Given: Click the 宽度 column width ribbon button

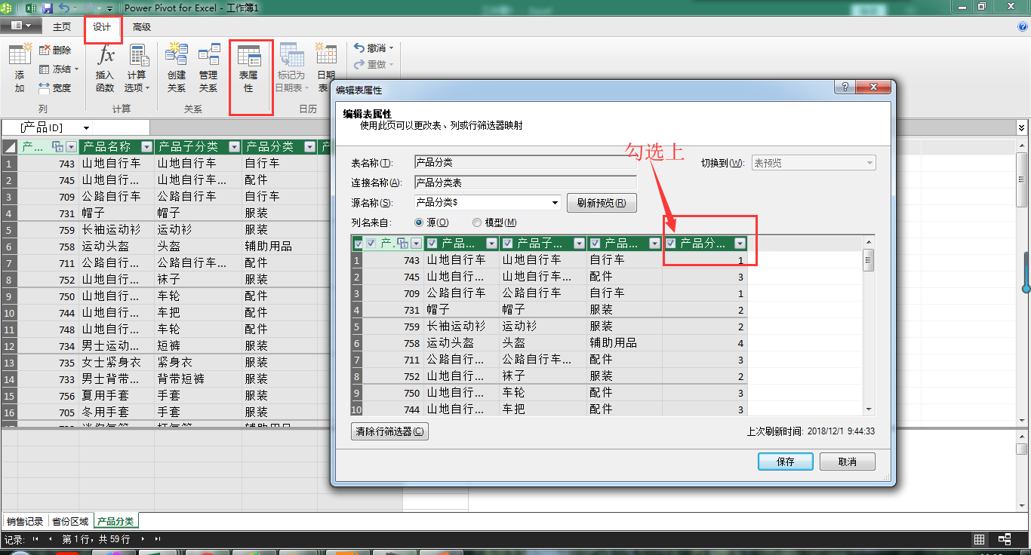Looking at the screenshot, I should click(x=55, y=87).
